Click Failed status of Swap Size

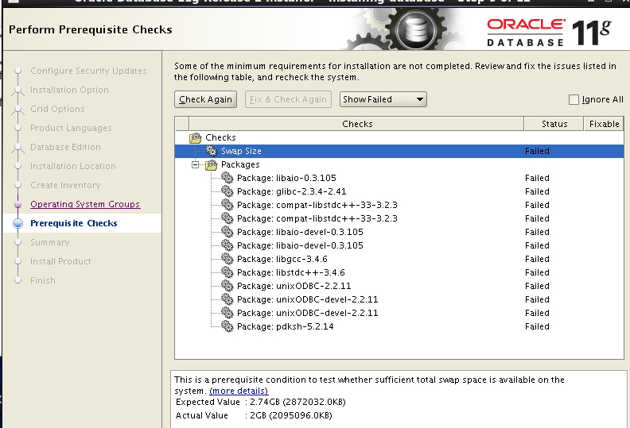537,151
